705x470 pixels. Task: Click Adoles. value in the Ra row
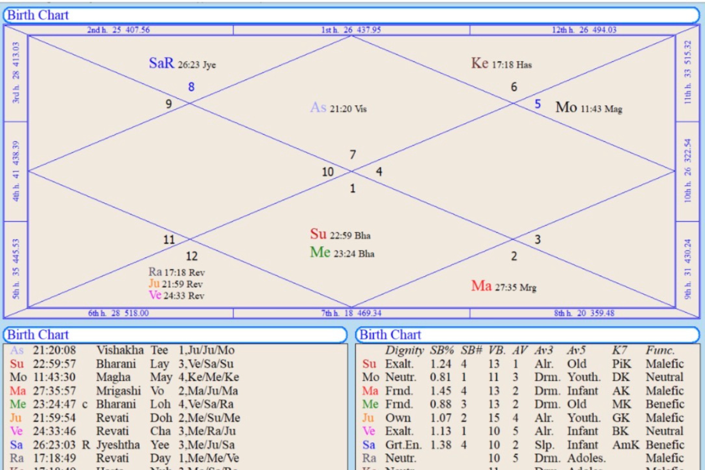586,458
